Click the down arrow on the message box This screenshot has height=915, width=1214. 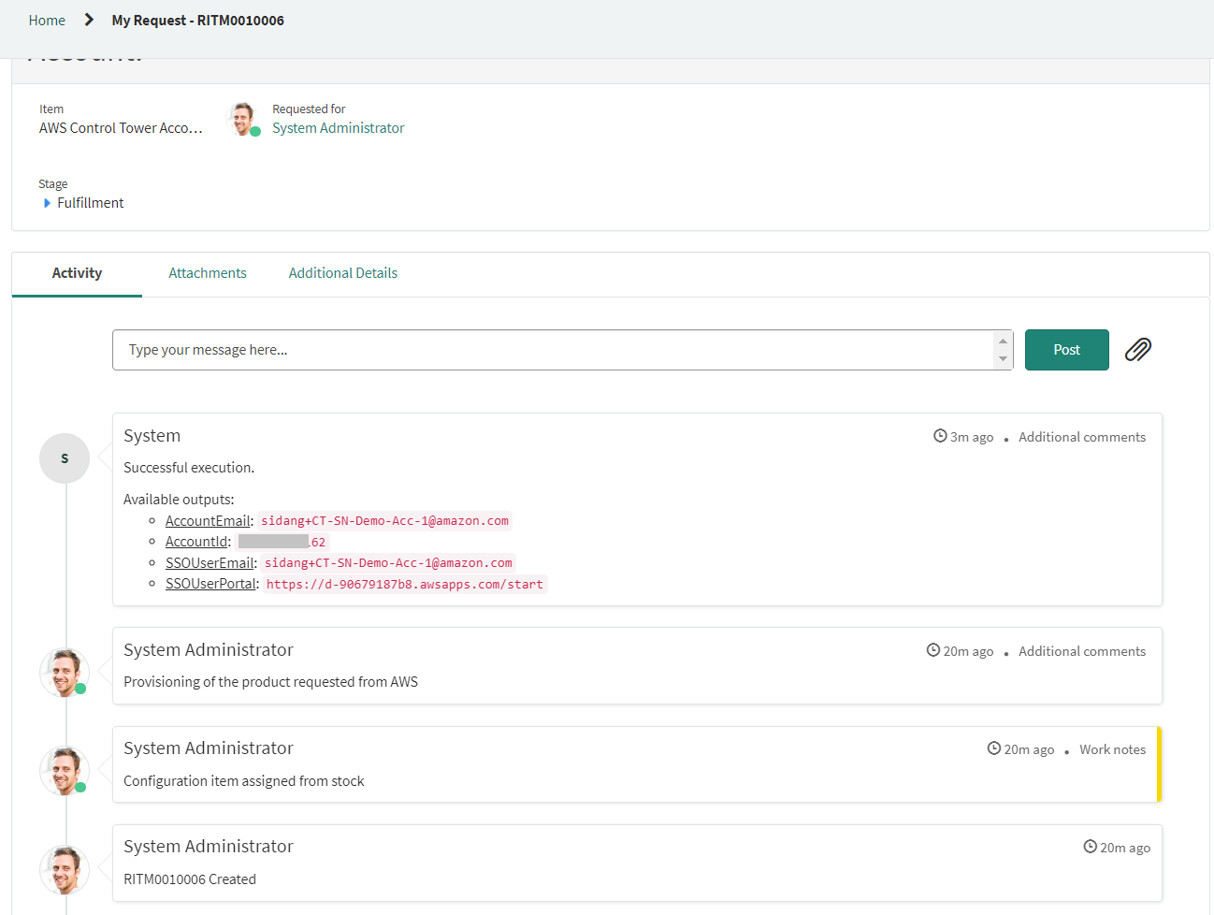click(1004, 359)
